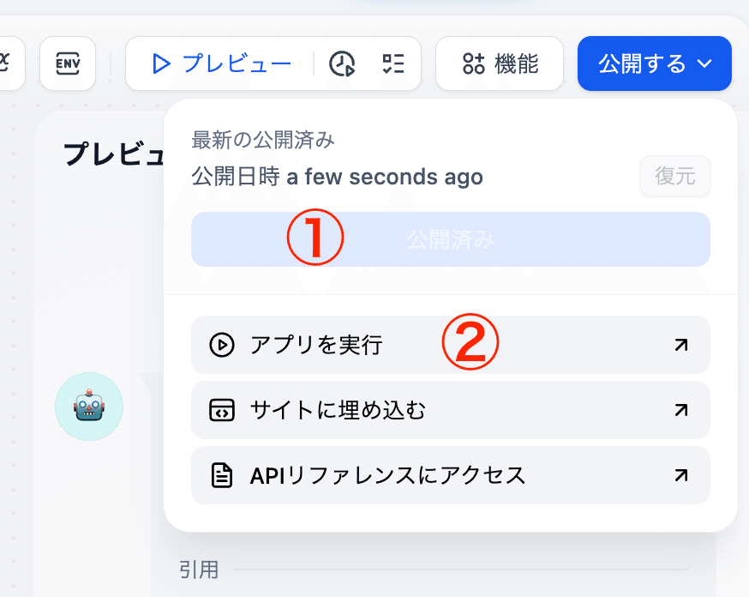The width and height of the screenshot is (749, 597).
Task: Click the run history clock icon
Action: click(342, 63)
